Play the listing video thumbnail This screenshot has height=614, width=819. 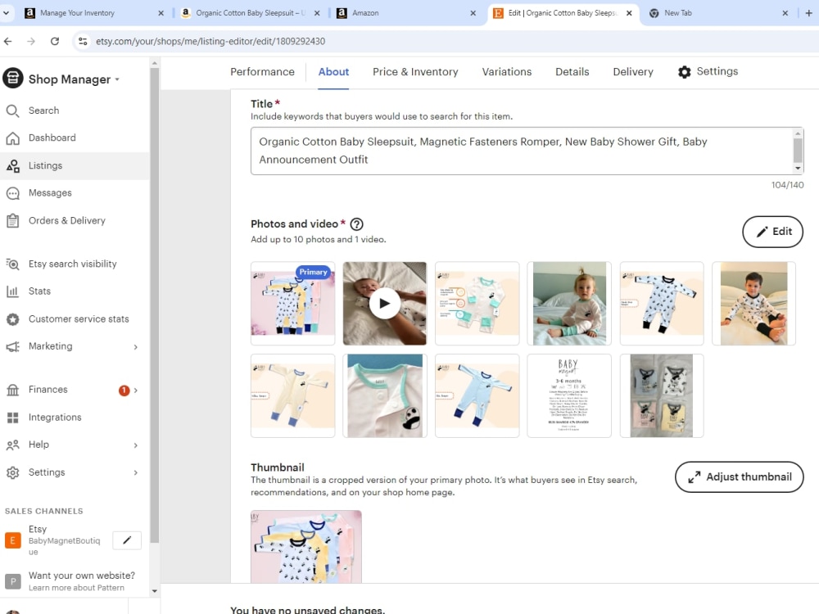384,304
